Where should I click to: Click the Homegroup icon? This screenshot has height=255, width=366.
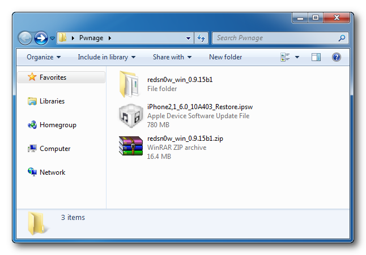coord(32,125)
